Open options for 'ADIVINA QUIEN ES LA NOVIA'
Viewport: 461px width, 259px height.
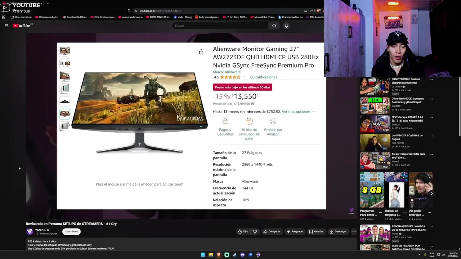(x=431, y=227)
